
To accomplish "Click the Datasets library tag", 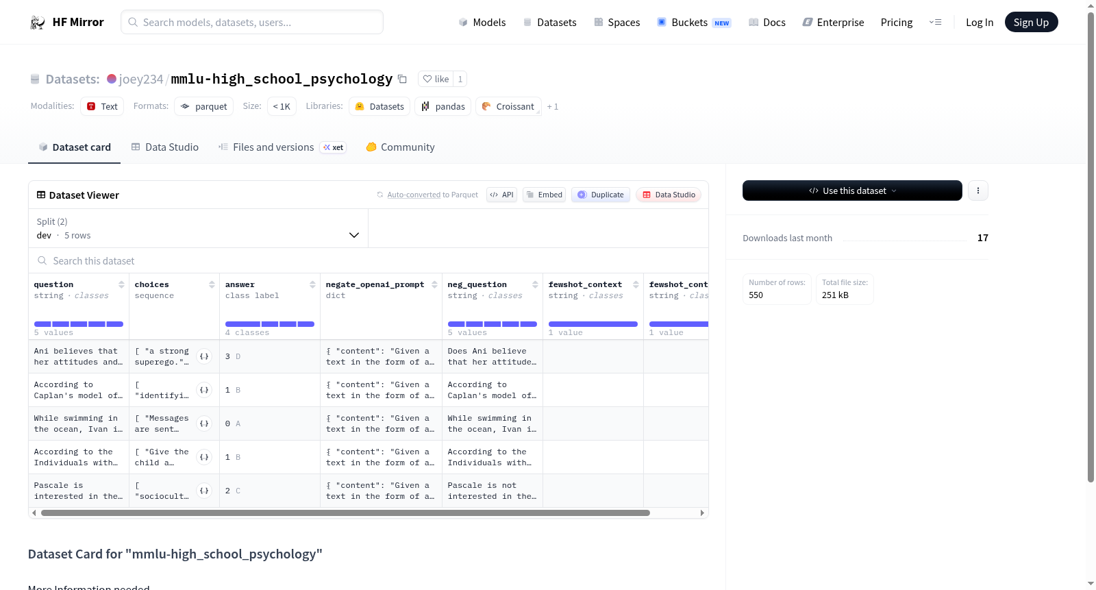I will coord(379,106).
